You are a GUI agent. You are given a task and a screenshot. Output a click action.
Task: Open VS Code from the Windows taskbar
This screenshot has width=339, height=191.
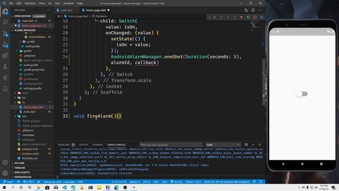65,187
